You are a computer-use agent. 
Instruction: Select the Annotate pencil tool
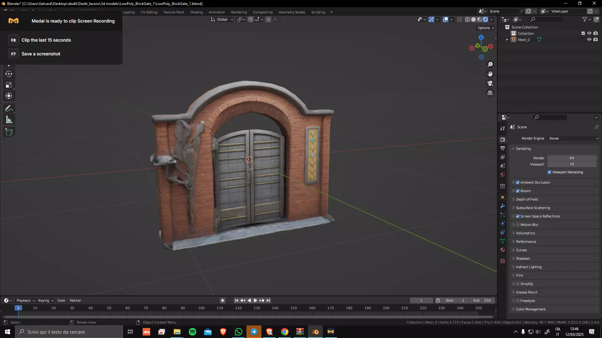pos(9,109)
